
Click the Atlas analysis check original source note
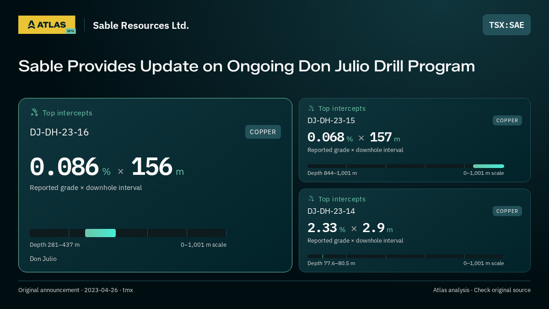click(482, 290)
